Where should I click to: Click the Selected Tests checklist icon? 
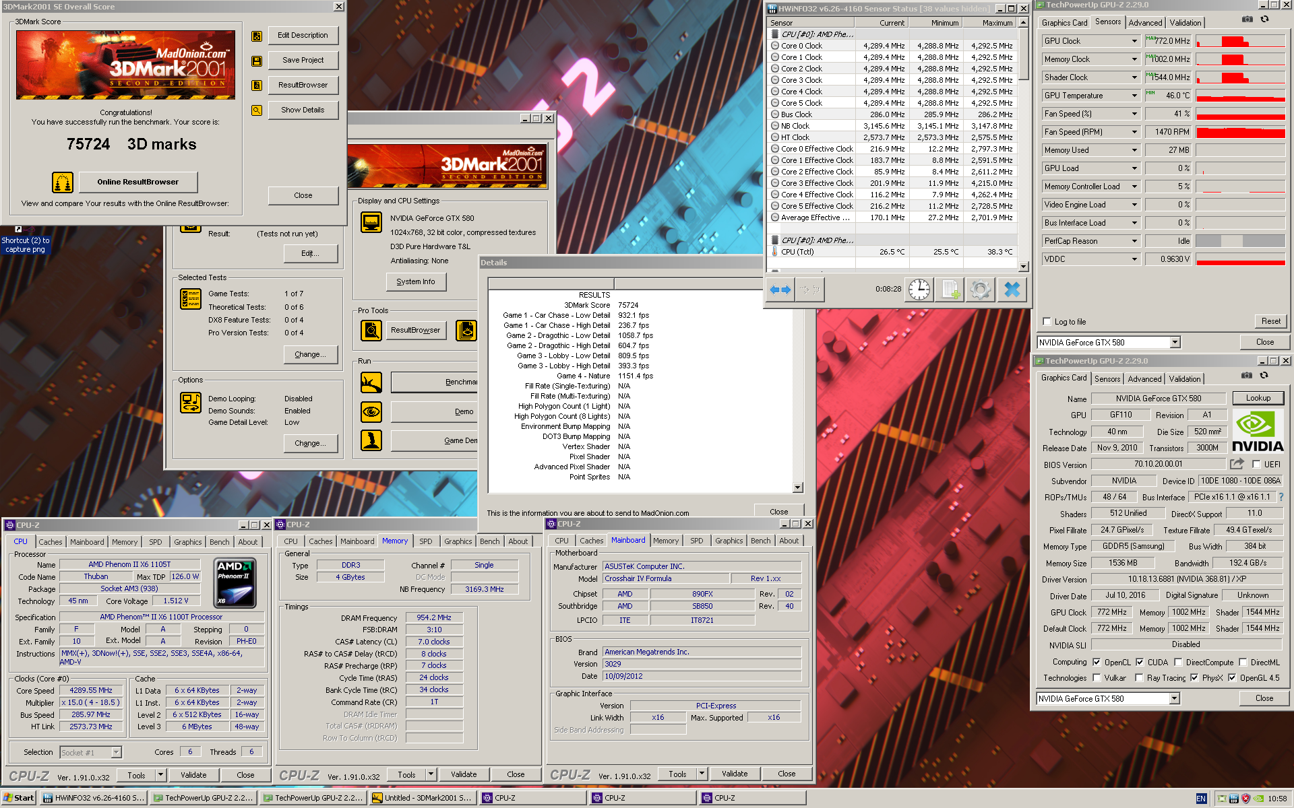pos(191,298)
